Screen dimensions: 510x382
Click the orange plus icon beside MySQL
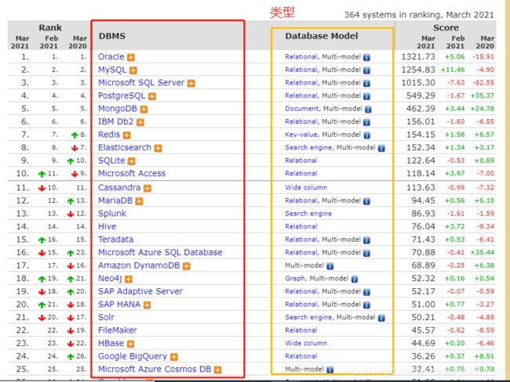tap(133, 70)
